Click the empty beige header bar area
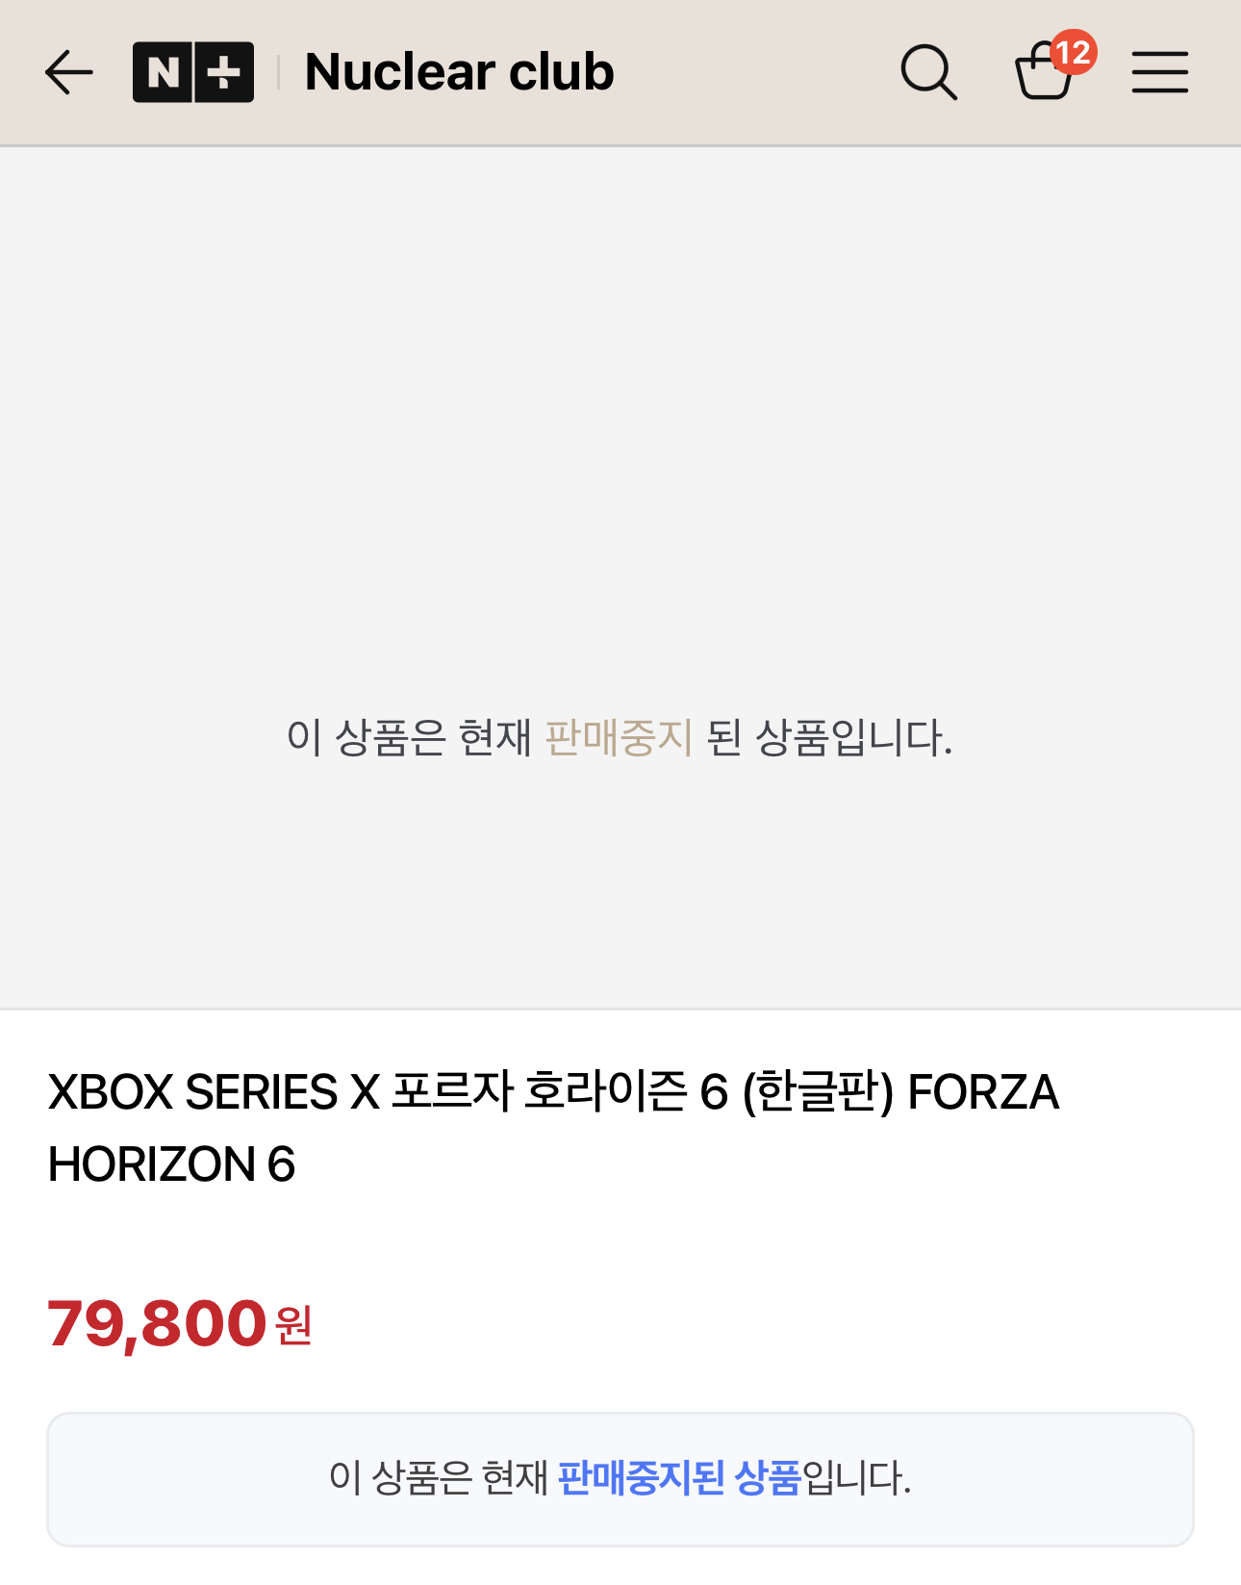Image resolution: width=1241 pixels, height=1585 pixels. click(755, 73)
